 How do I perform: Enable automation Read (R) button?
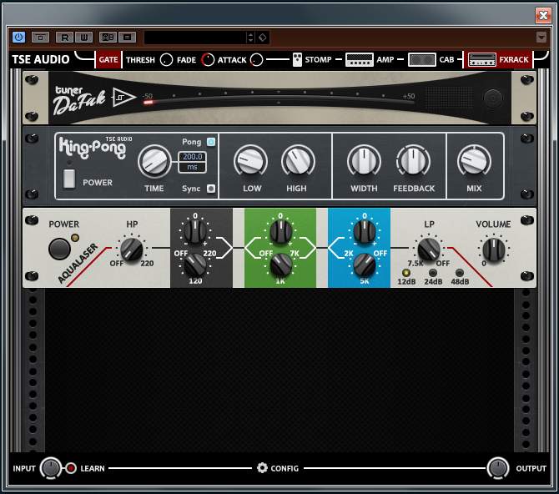pyautogui.click(x=64, y=37)
